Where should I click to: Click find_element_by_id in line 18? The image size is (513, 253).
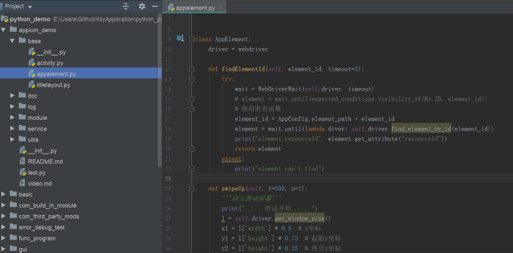tap(421, 129)
